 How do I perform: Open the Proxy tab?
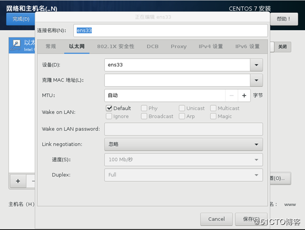[x=179, y=46]
